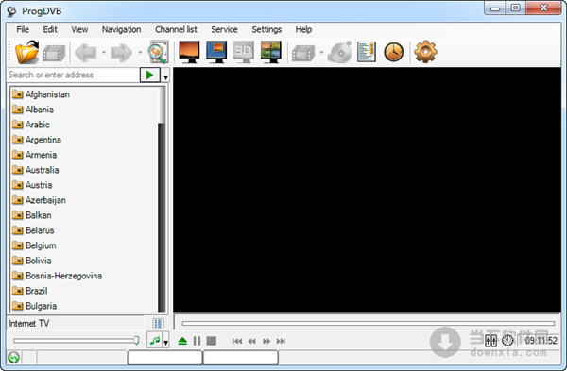Click the green eject button
Image resolution: width=567 pixels, height=371 pixels.
point(182,341)
